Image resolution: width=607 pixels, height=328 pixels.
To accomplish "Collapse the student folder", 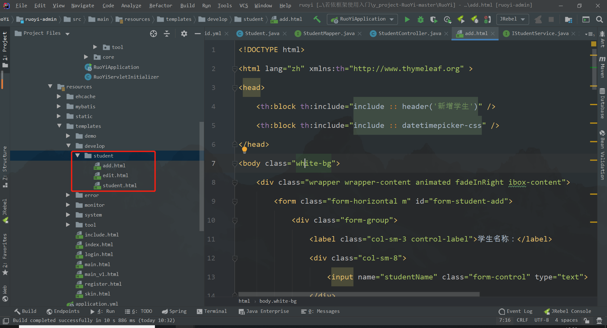I will click(x=77, y=156).
